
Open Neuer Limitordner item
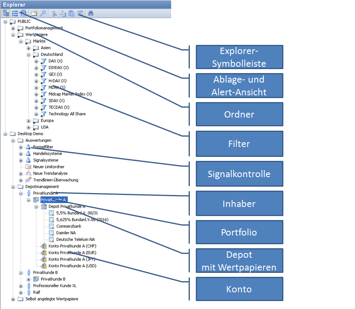click(49, 167)
